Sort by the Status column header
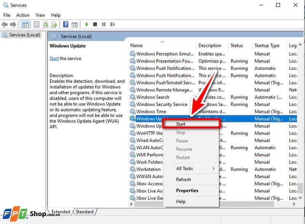The image size is (305, 224). click(x=240, y=45)
